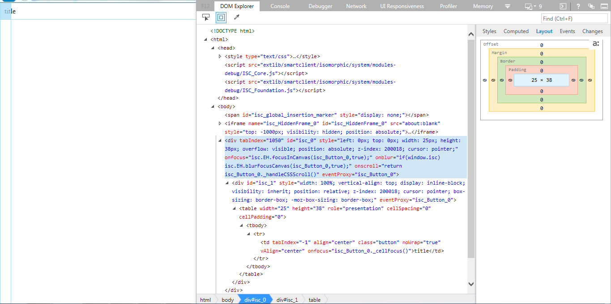Expand the isc_HiddenFrame_0 iframe node
The height and width of the screenshot is (304, 611).
pyautogui.click(x=220, y=123)
